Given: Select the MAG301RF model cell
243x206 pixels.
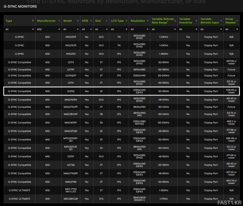Looking at the screenshot, I should (71, 123).
